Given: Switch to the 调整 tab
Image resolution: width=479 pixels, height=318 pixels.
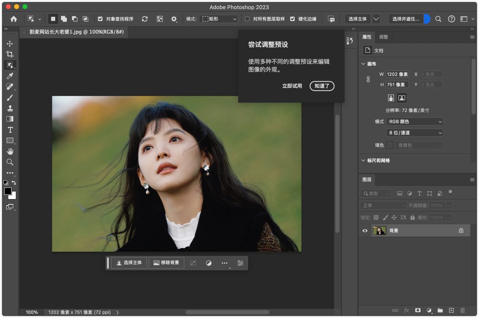Looking at the screenshot, I should pyautogui.click(x=384, y=37).
